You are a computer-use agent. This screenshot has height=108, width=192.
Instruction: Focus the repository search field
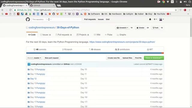pyautogui.click(x=63, y=19)
